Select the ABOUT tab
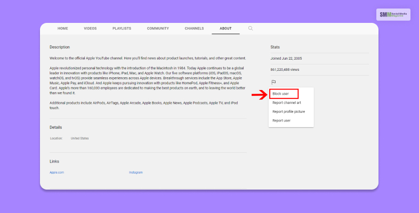 tap(225, 28)
